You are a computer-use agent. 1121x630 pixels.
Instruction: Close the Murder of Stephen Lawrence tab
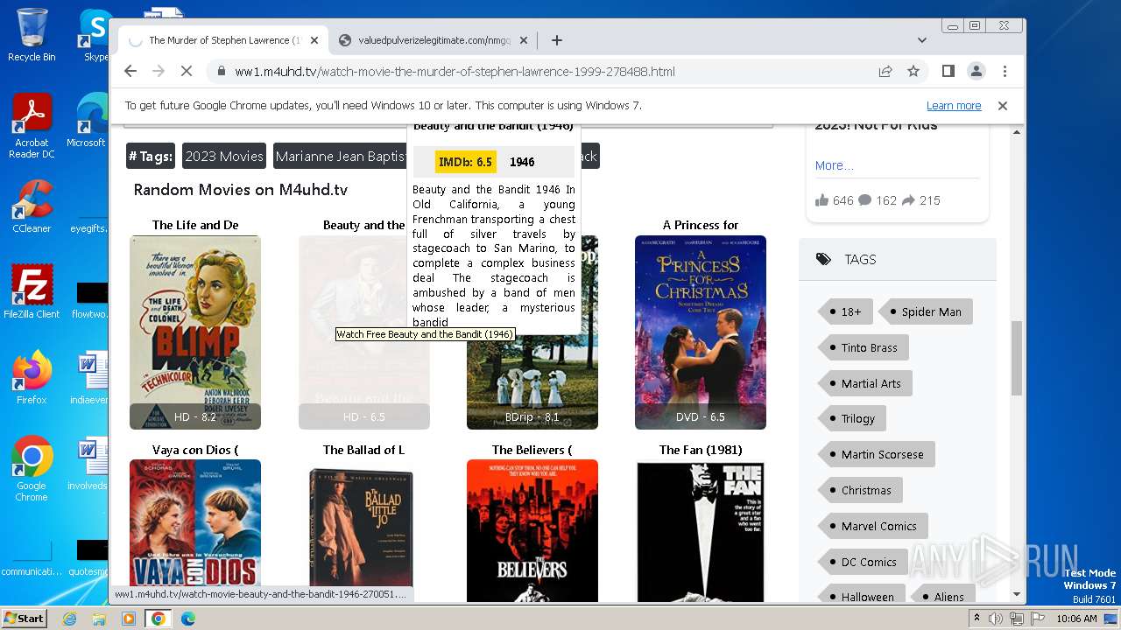click(x=314, y=40)
